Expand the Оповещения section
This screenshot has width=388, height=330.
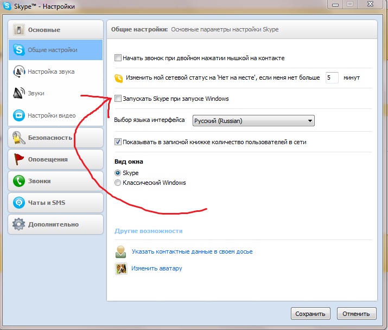(x=56, y=159)
